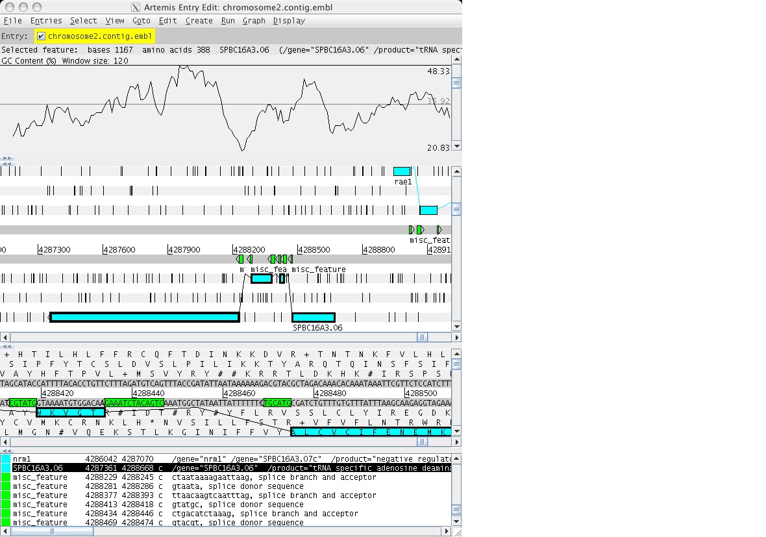Image resolution: width=766 pixels, height=537 pixels.
Task: Toggle the chromosome2.contig.embl entry checkbox
Action: click(41, 36)
